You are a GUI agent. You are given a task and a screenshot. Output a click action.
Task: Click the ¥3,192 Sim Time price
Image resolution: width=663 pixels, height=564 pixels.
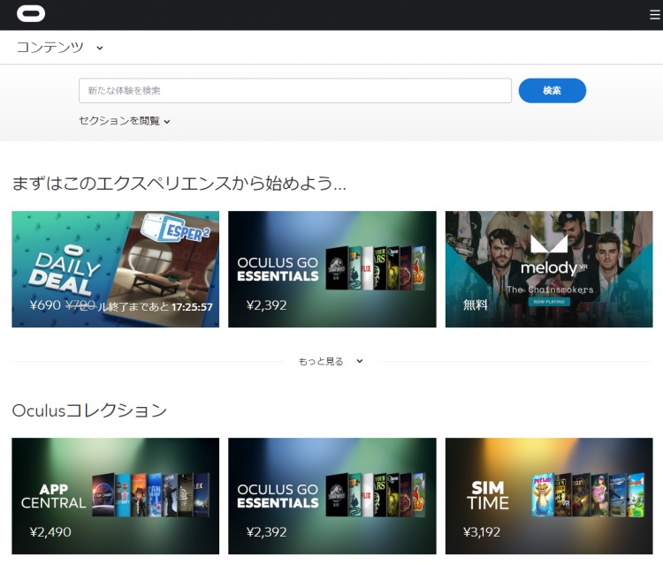(482, 532)
